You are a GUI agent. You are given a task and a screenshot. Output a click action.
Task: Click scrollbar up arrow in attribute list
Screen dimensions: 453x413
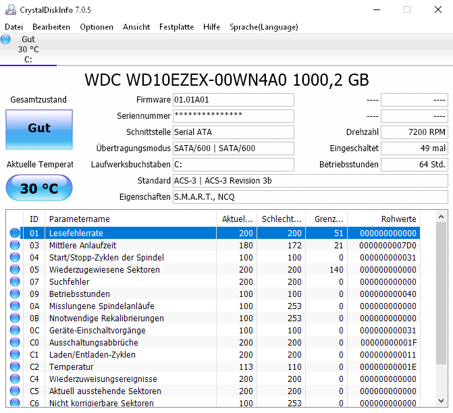point(441,217)
